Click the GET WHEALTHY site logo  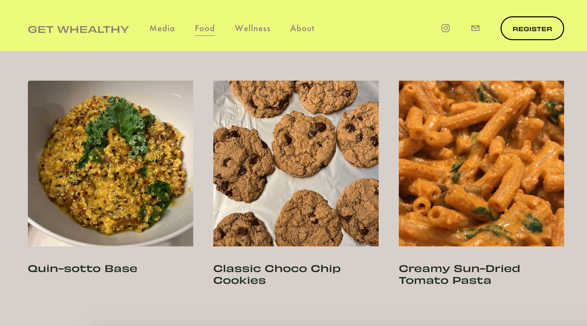[78, 29]
